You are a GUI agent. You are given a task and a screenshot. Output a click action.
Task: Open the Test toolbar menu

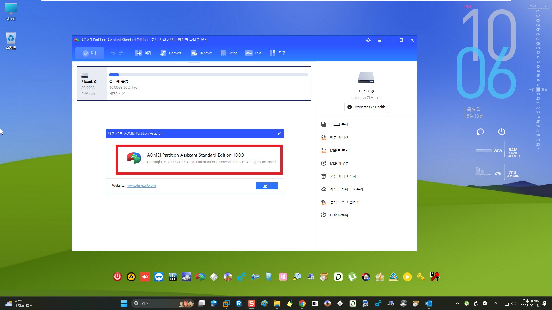click(253, 53)
